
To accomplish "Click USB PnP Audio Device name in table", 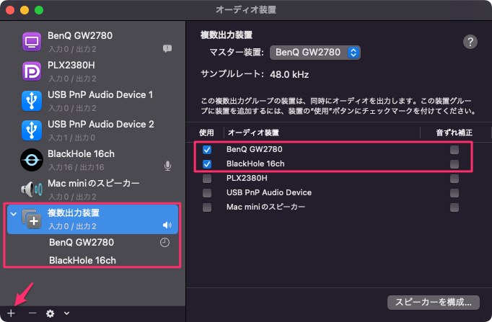I will [x=269, y=192].
